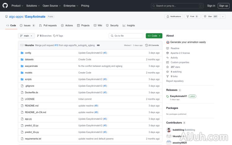Open the Apache-2.0 license link
The width and height of the screenshot is (232, 145).
[x=180, y=53]
